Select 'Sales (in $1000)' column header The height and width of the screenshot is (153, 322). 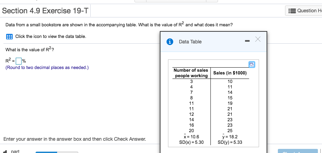[x=230, y=73]
